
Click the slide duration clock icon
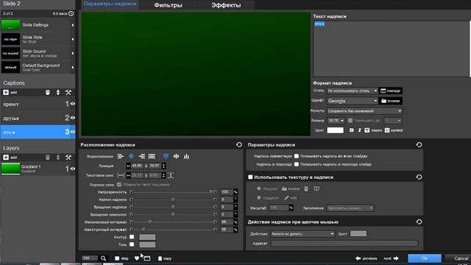click(x=71, y=13)
